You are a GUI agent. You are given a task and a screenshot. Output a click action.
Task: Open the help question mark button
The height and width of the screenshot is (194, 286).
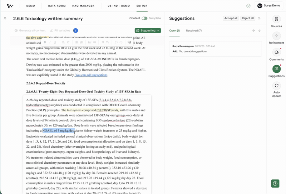pos(275,183)
